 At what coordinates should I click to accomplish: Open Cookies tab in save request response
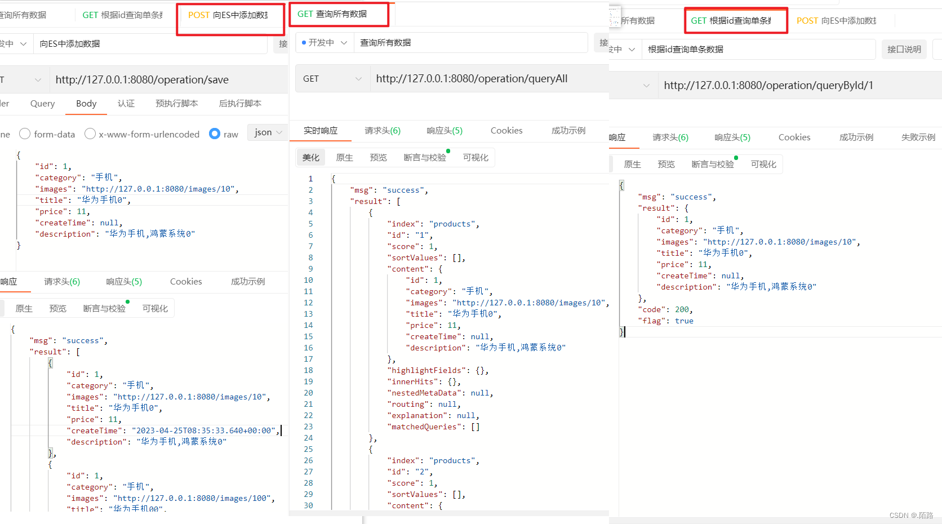[186, 282]
